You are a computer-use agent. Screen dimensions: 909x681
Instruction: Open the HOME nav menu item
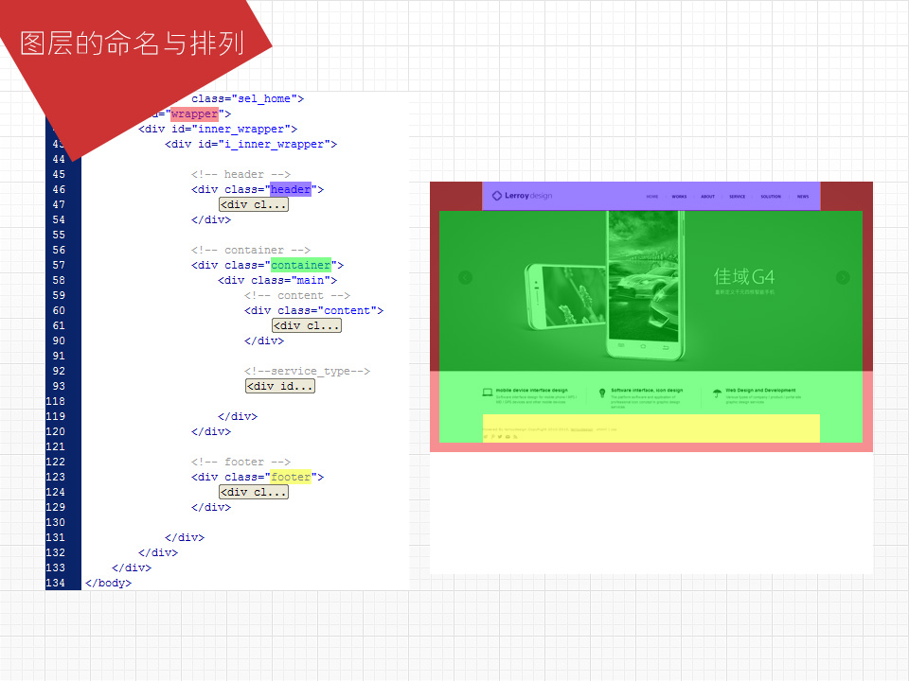(x=652, y=197)
